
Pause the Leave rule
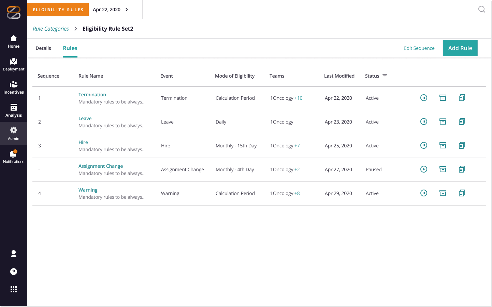click(x=424, y=122)
